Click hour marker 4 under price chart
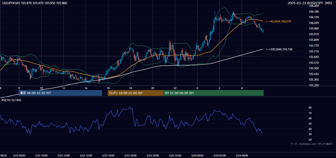The width and height of the screenshot is (336, 158). tap(242, 88)
